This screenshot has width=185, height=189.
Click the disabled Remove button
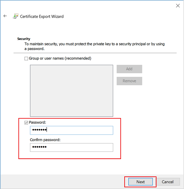(x=129, y=81)
